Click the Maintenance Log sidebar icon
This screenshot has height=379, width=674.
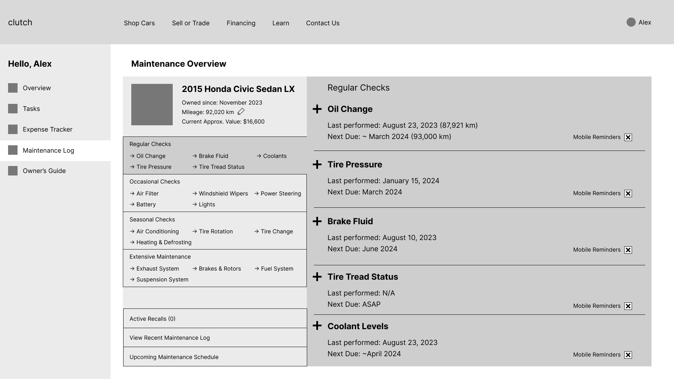click(x=13, y=150)
